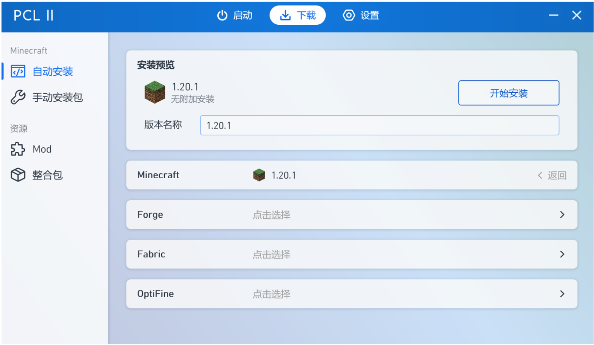This screenshot has width=594, height=345.
Task: Expand the OptiFine selection row
Action: coord(562,294)
